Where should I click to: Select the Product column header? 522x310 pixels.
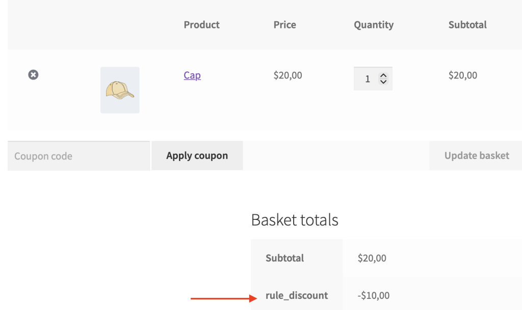click(x=201, y=24)
